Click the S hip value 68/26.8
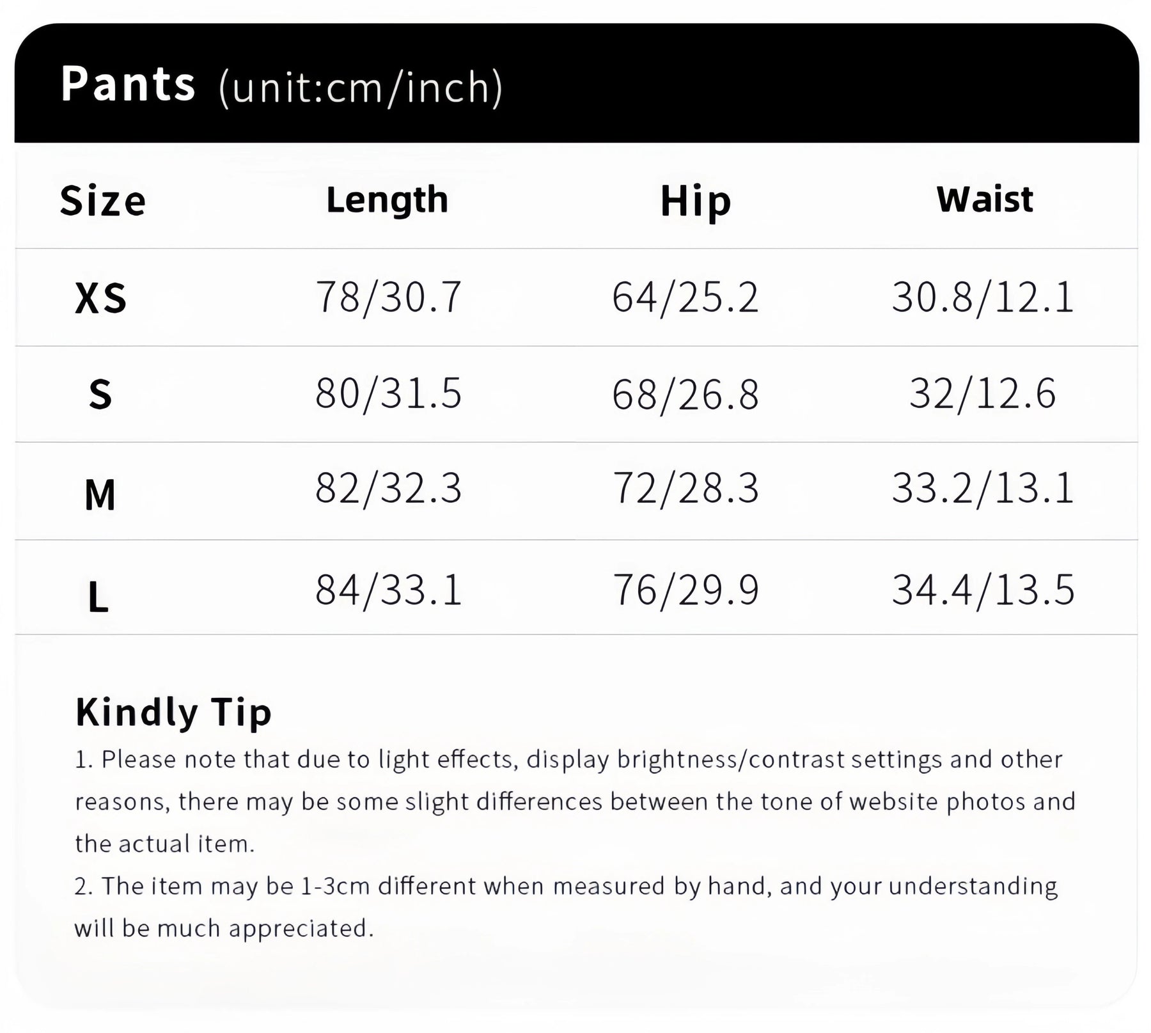The image size is (1151, 1033). 685,395
